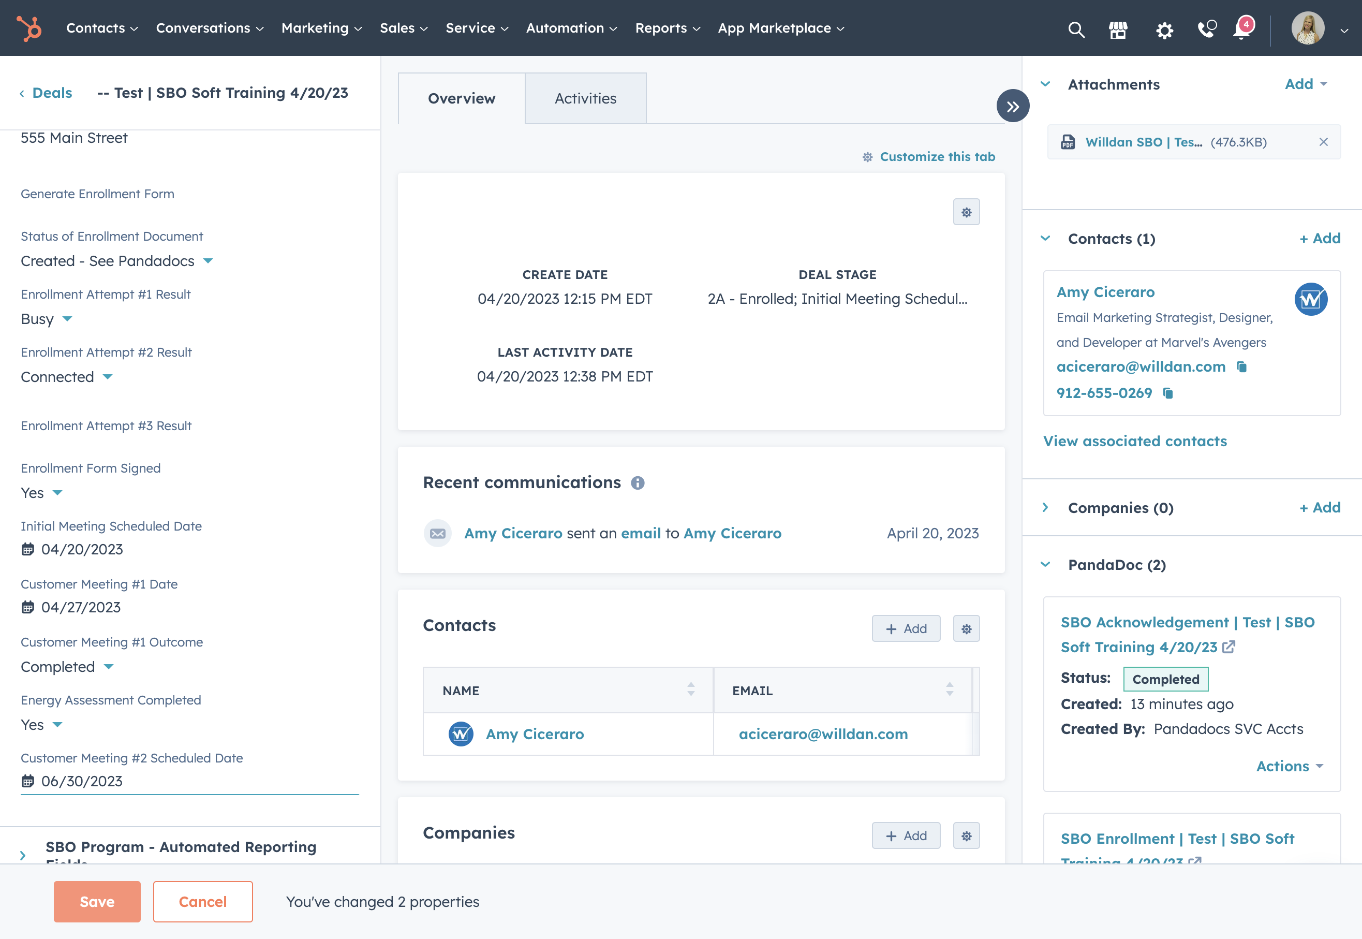Cancel the property changes
Viewport: 1362px width, 939px height.
pos(203,902)
